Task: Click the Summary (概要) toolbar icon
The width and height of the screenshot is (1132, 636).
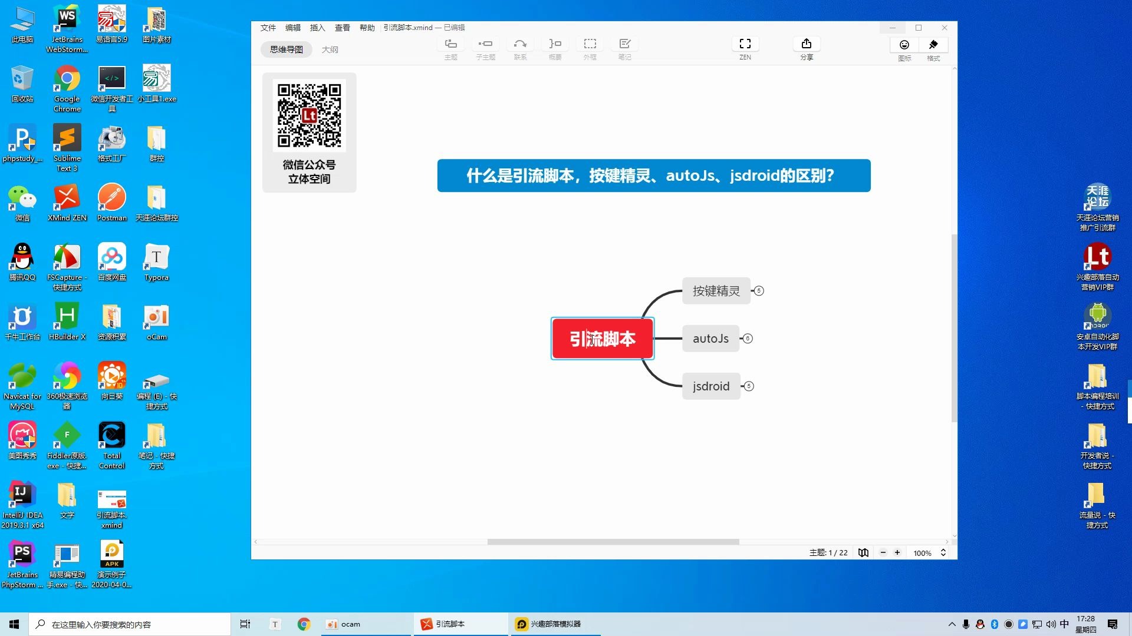Action: (x=555, y=44)
